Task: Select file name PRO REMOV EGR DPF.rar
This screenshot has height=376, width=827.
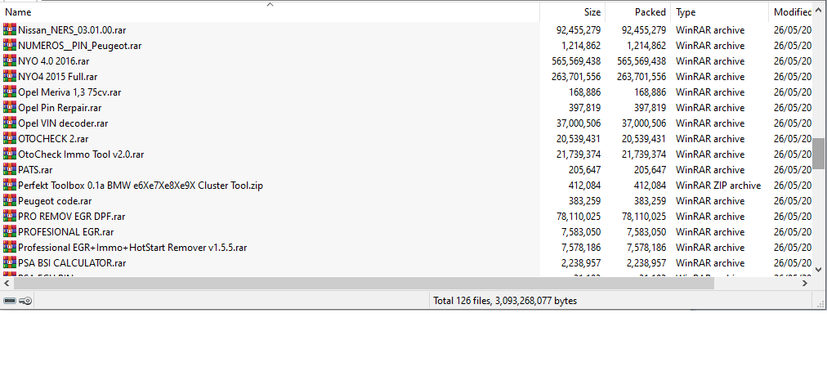Action: click(71, 217)
